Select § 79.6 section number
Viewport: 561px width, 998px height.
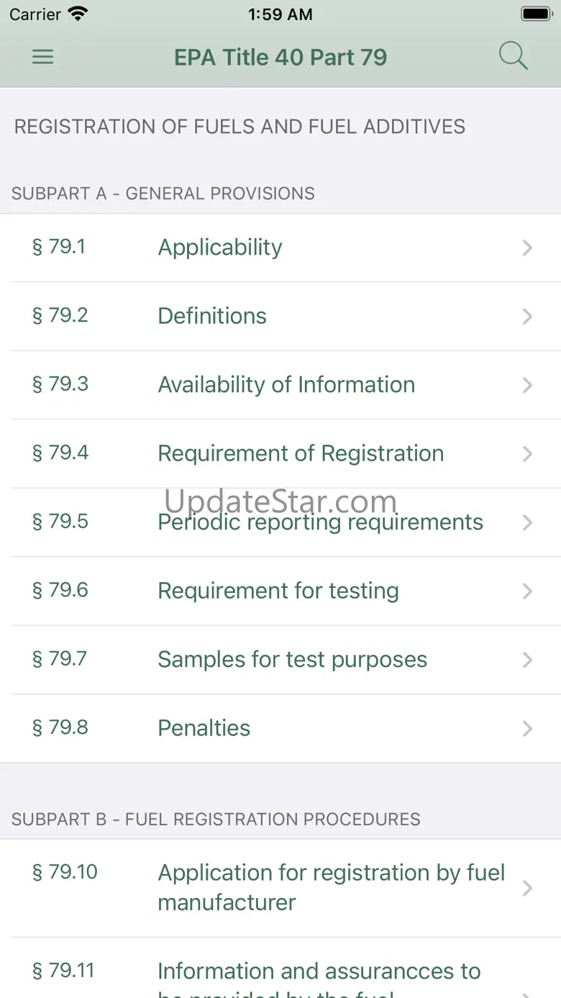pyautogui.click(x=60, y=590)
